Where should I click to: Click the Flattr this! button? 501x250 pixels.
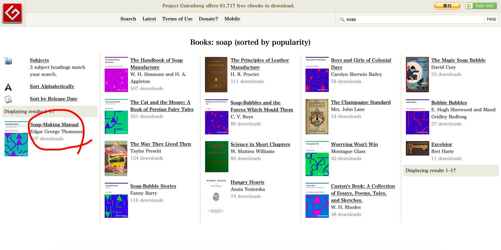481,6
